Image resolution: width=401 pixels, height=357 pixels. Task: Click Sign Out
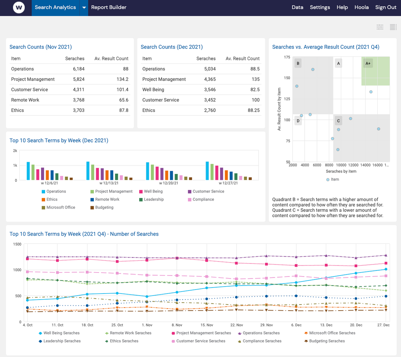click(x=386, y=7)
